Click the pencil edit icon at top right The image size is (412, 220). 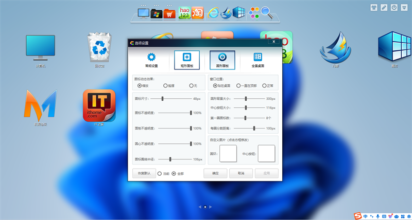[x=384, y=7]
